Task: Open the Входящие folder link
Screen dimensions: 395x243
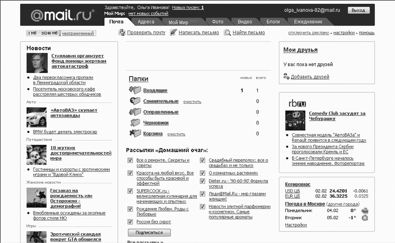Action: pyautogui.click(x=155, y=90)
